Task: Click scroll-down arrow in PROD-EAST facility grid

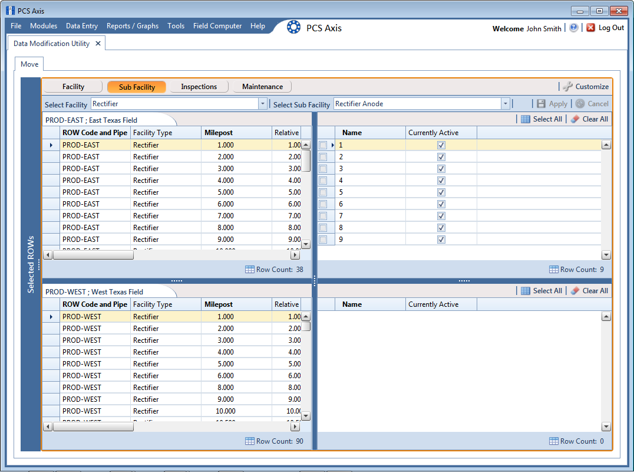Action: tap(306, 244)
